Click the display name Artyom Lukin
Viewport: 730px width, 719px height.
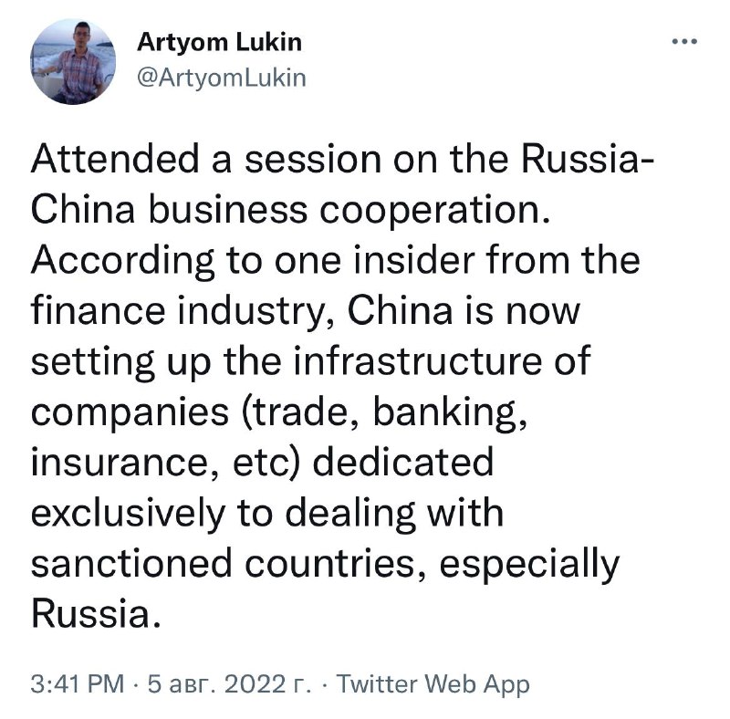[220, 42]
